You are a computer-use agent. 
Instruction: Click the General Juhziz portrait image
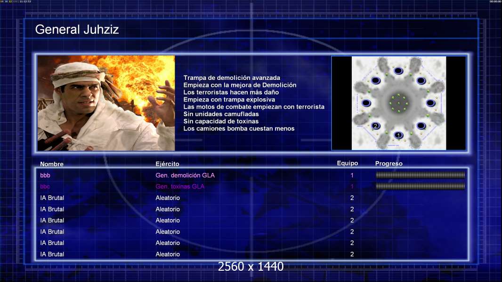click(106, 103)
